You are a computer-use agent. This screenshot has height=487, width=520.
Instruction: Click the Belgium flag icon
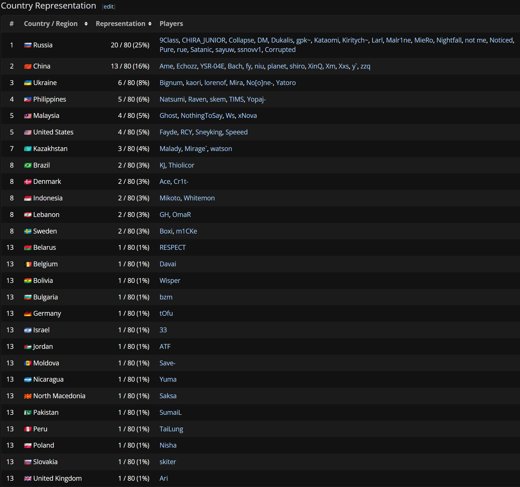[x=28, y=264]
